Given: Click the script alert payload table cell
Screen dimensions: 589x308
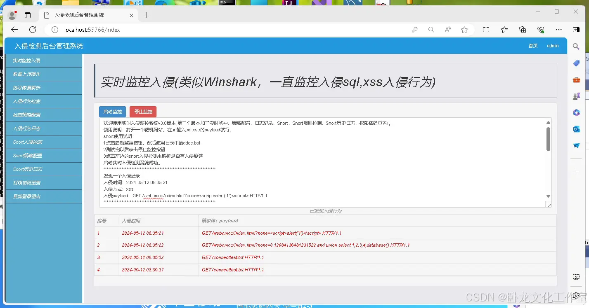Looking at the screenshot, I should point(377,233).
